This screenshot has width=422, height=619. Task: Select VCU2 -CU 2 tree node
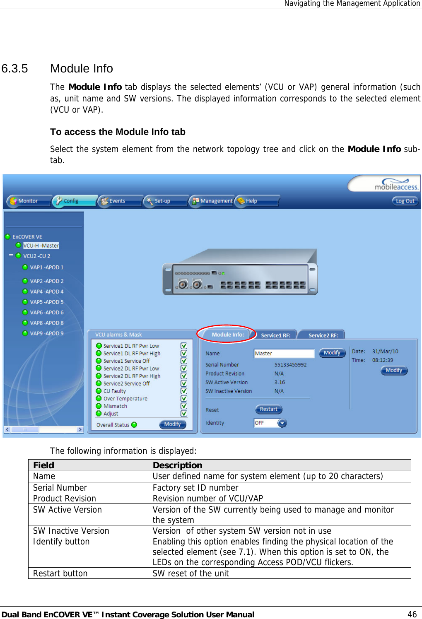point(37,256)
